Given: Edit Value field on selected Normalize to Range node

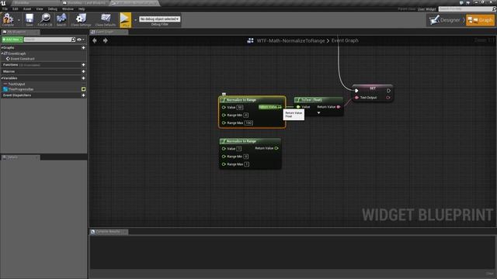Looking at the screenshot, I should (240, 108).
